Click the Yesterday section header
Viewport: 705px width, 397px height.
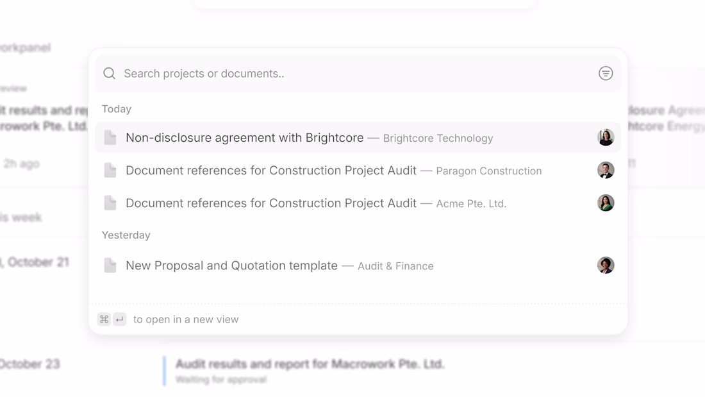point(126,235)
